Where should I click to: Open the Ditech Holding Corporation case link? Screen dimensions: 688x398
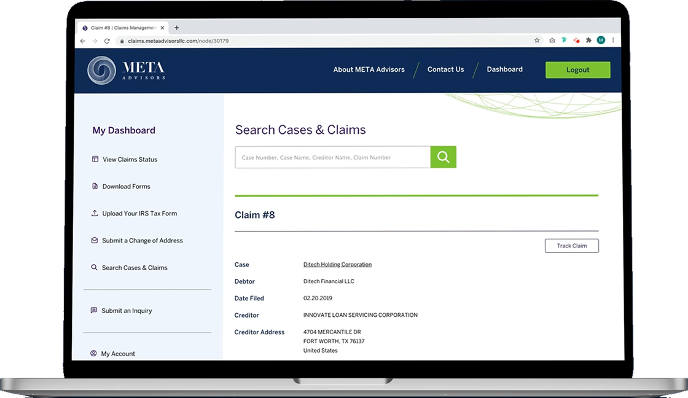[337, 264]
